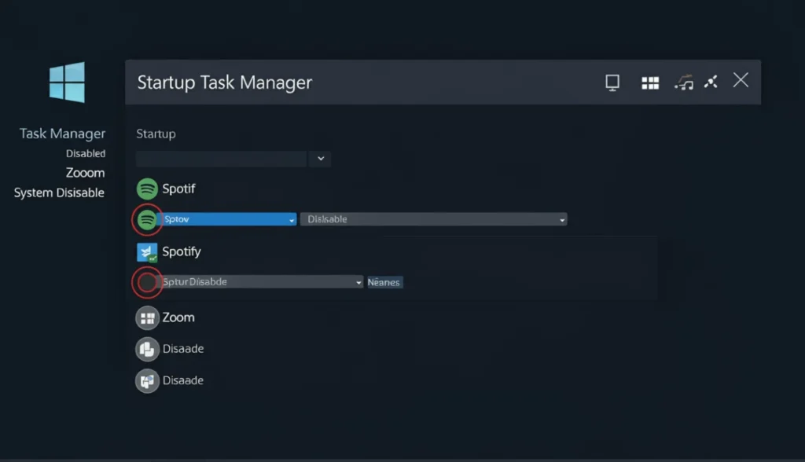Click the blue-dotted icon beside the last Disaade
Screen dimensions: 805x462
(x=147, y=381)
